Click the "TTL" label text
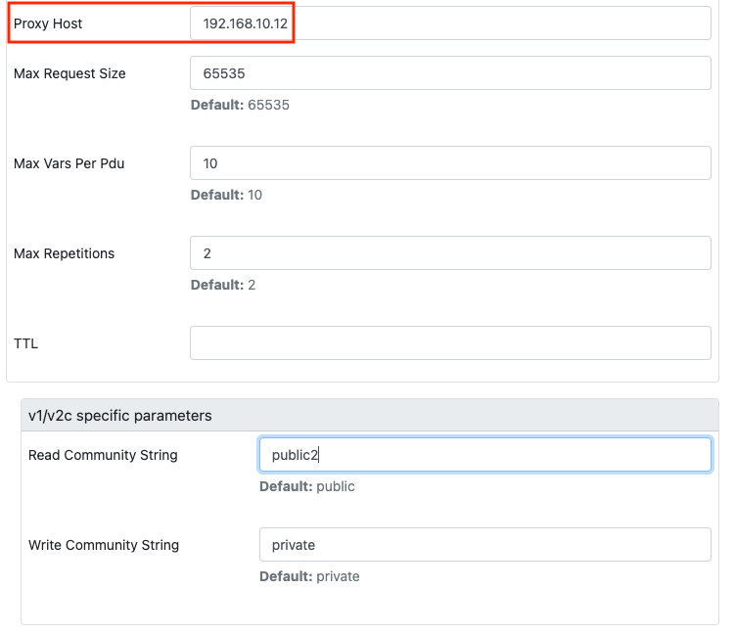This screenshot has height=634, width=735. coord(25,343)
